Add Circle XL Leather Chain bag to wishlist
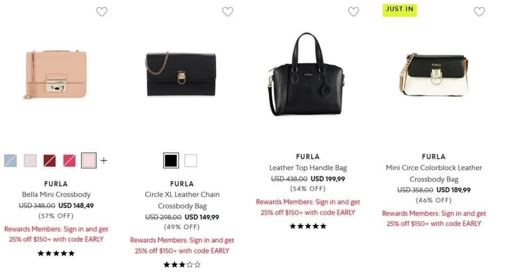The height and width of the screenshot is (272, 510). (227, 12)
